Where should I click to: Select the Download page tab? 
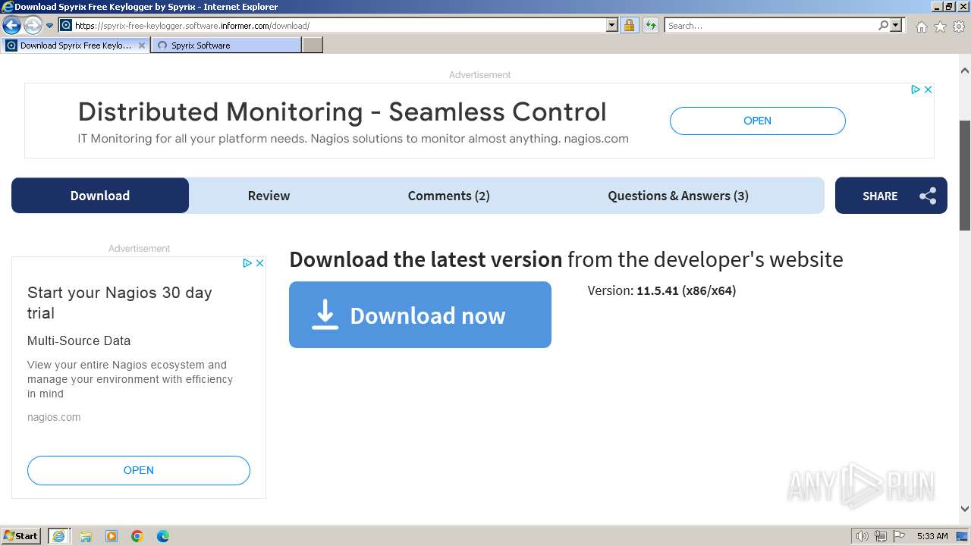(100, 196)
